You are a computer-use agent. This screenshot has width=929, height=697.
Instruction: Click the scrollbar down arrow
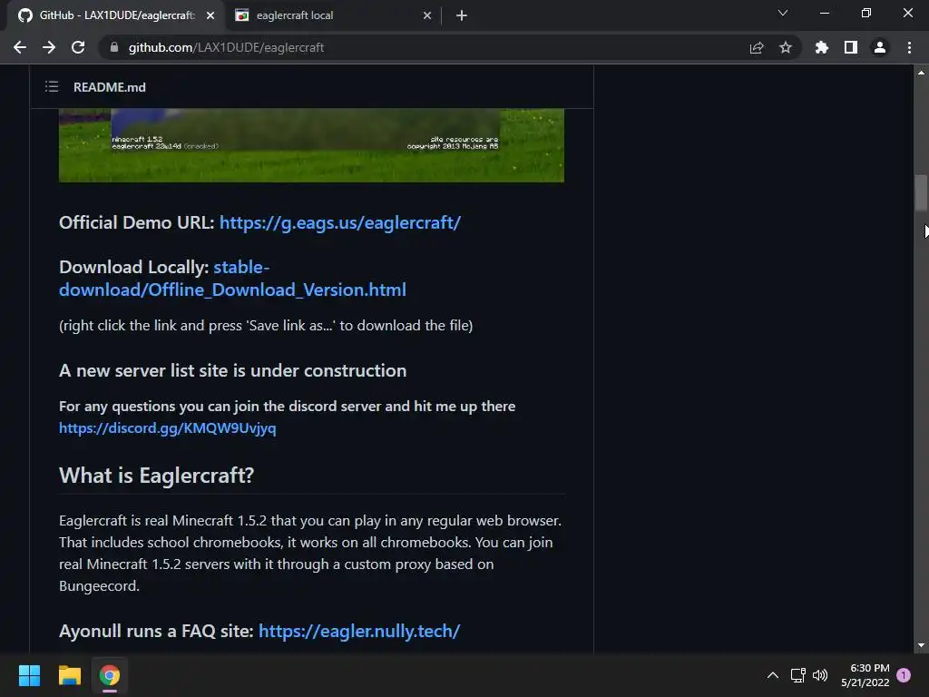921,645
